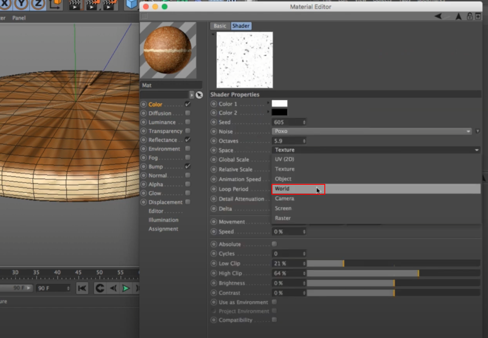This screenshot has height=338, width=488.
Task: Click the Octaves animation dot
Action: [214, 141]
